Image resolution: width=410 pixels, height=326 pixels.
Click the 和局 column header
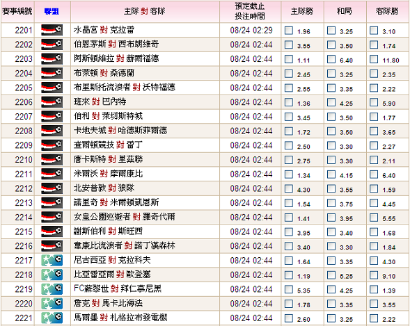point(345,11)
